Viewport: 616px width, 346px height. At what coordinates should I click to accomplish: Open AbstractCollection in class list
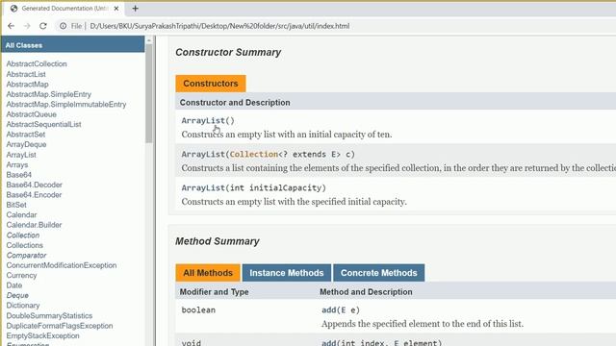click(x=37, y=63)
